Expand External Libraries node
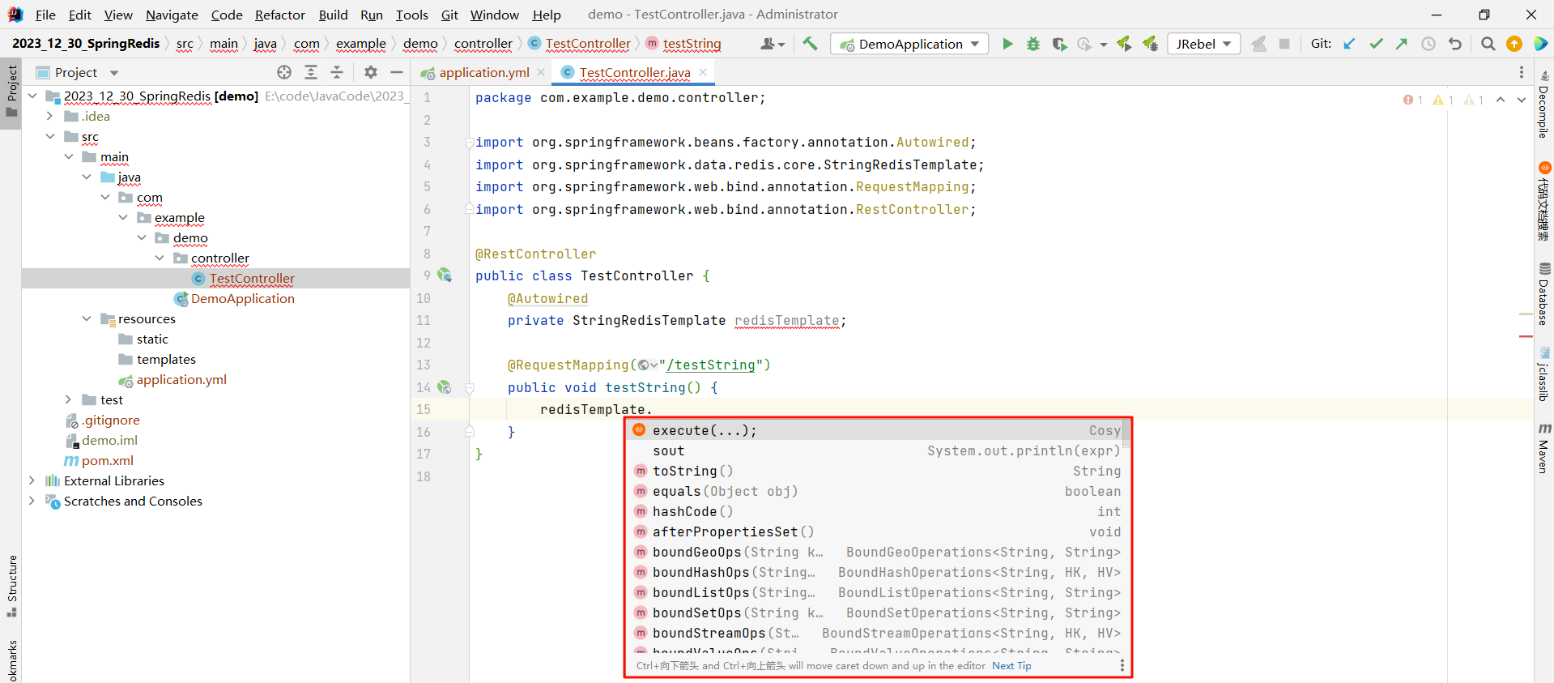Screen dimensions: 1554x683 pos(32,480)
